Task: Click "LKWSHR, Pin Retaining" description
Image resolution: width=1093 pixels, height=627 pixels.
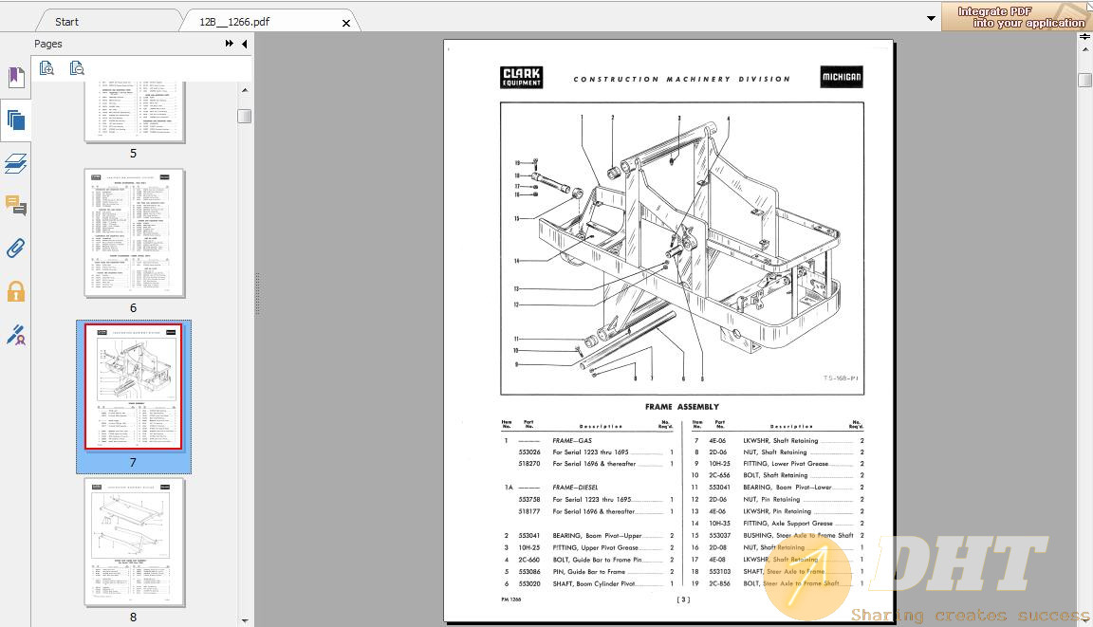Action: (x=777, y=511)
